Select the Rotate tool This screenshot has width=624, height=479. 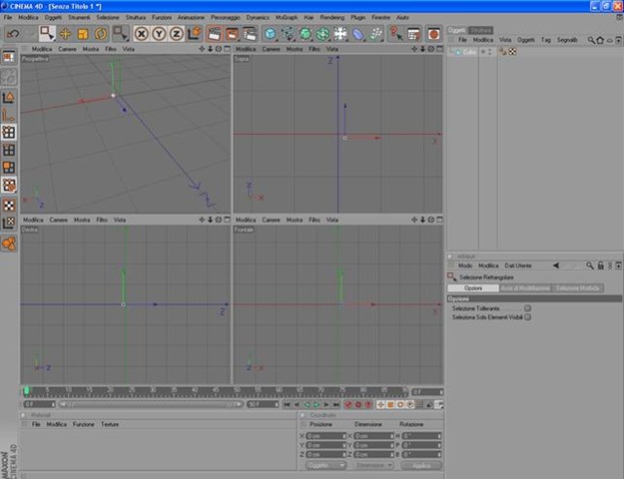(101, 34)
